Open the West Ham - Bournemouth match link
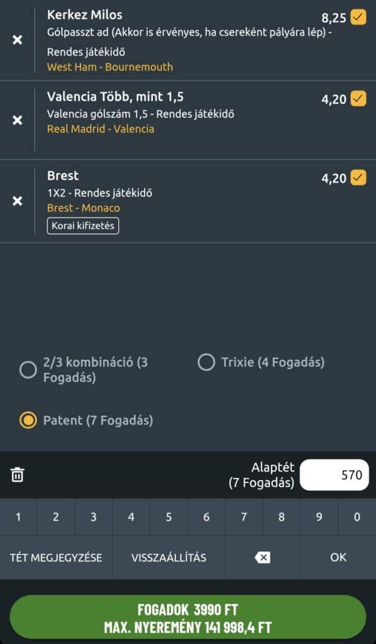This screenshot has height=644, width=376. coord(110,67)
